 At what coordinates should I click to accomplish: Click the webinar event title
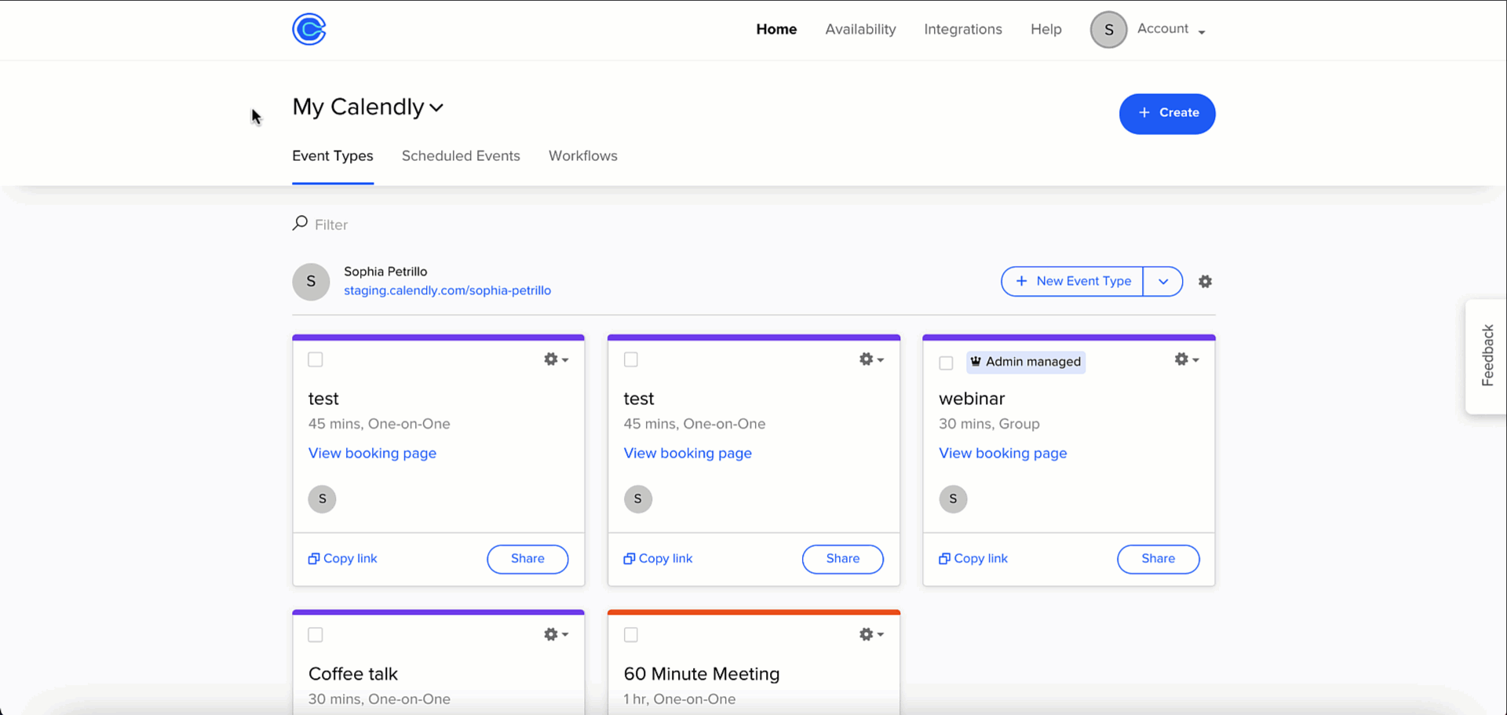coord(972,399)
